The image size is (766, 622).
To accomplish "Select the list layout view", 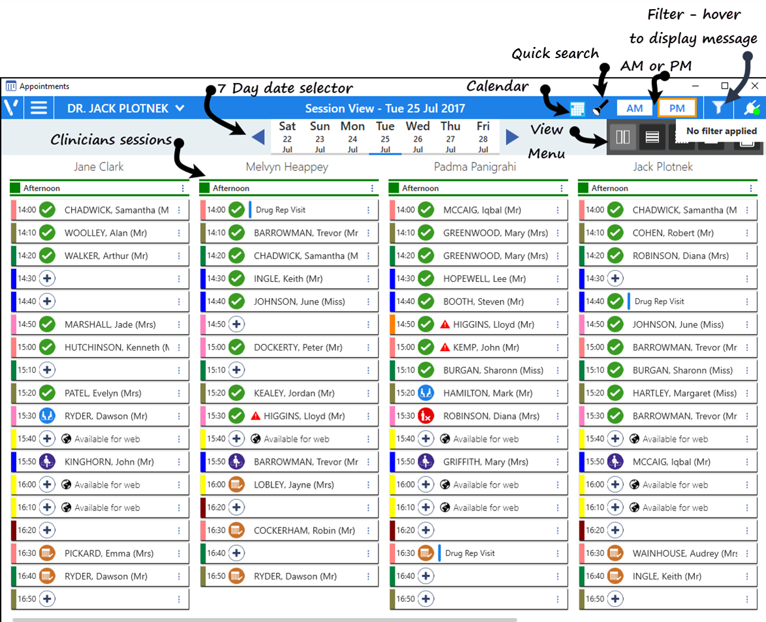I will point(652,137).
